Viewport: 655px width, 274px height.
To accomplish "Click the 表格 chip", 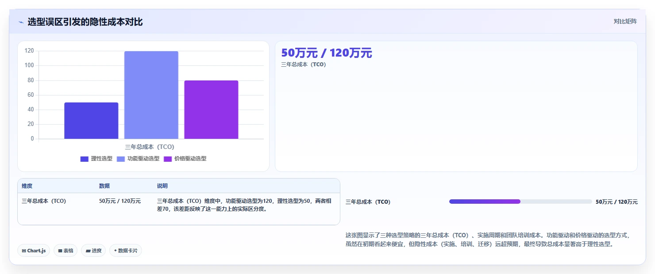I will (65, 251).
